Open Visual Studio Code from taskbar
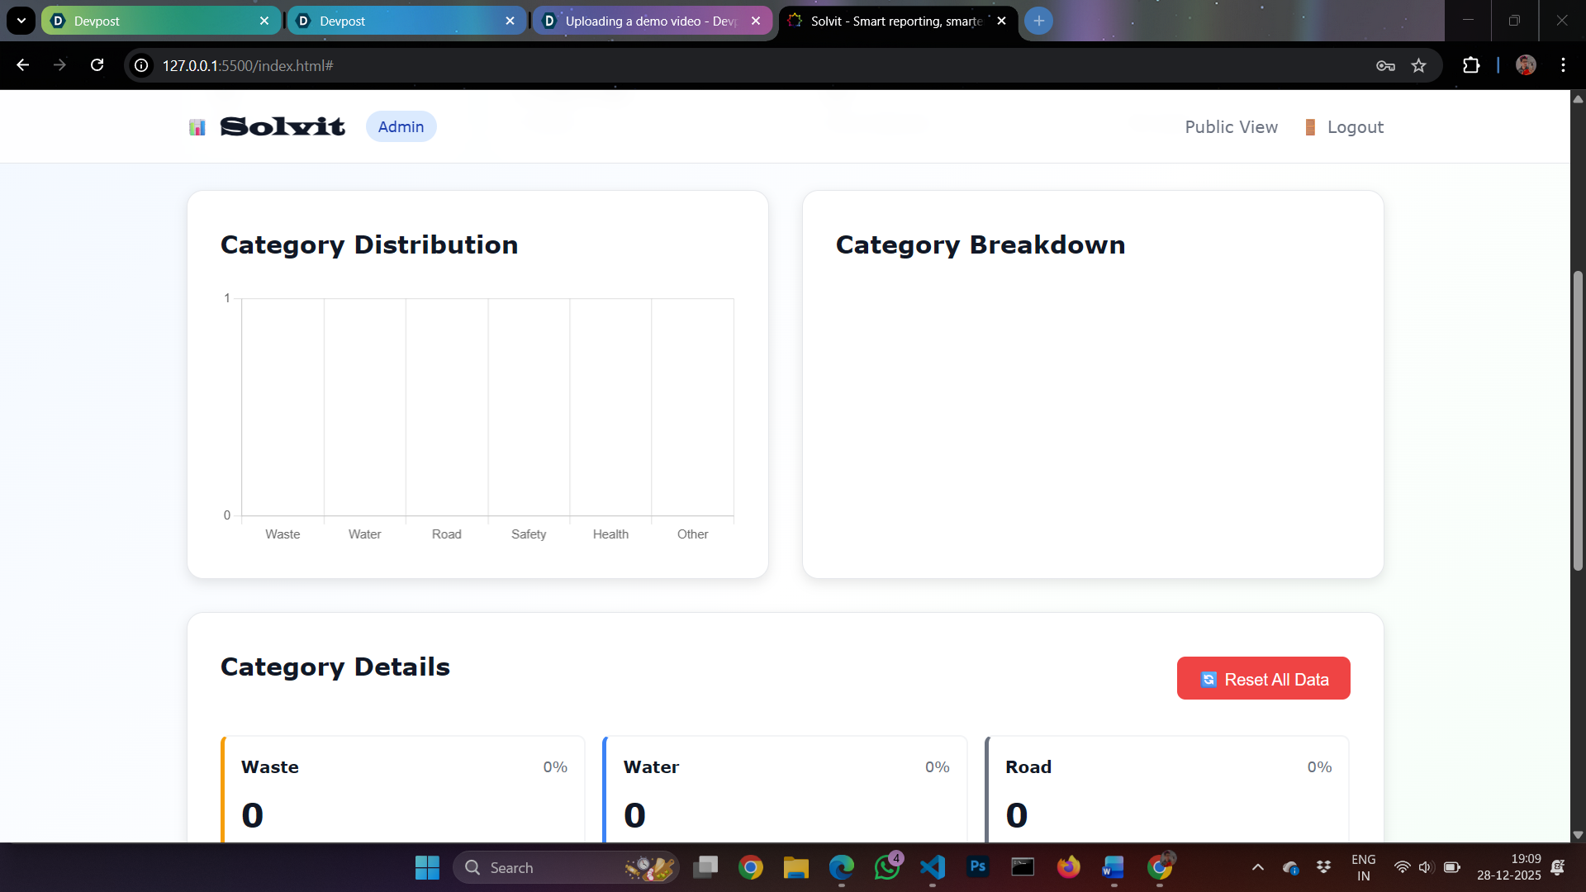This screenshot has width=1586, height=892. tap(933, 867)
